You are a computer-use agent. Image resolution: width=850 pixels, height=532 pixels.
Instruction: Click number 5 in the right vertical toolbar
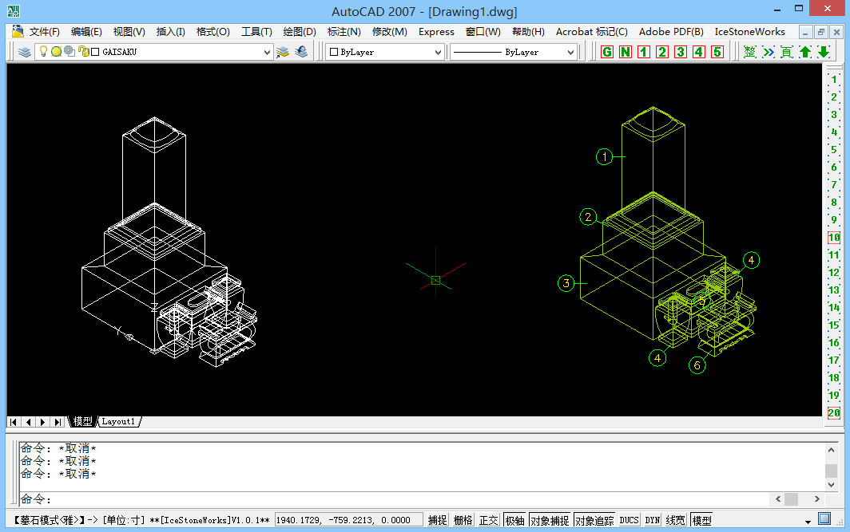pos(834,150)
